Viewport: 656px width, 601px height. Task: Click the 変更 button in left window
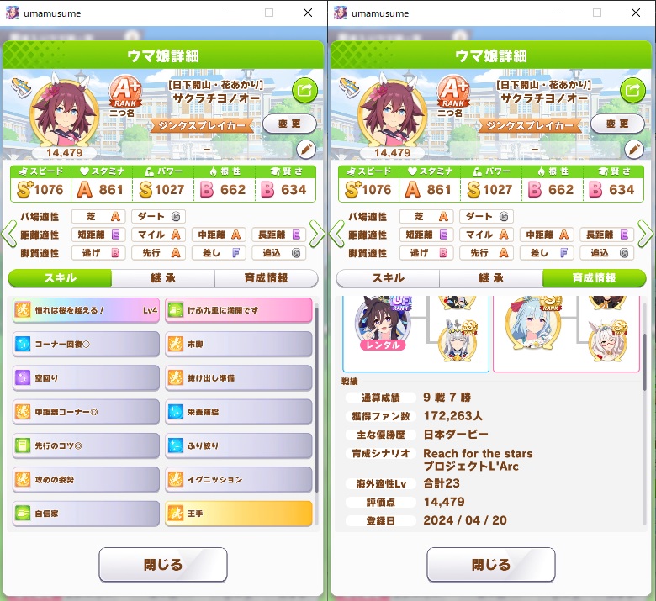click(x=289, y=124)
